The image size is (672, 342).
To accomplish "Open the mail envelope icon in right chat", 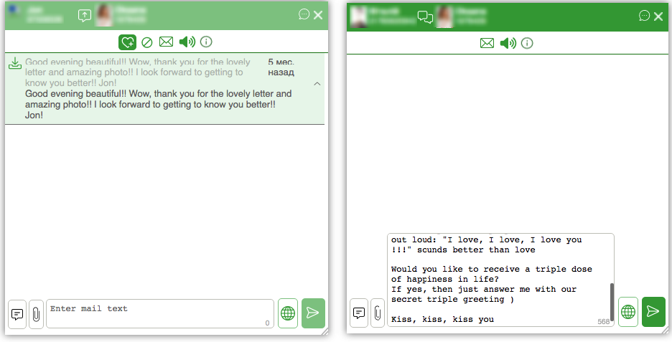I will (487, 43).
